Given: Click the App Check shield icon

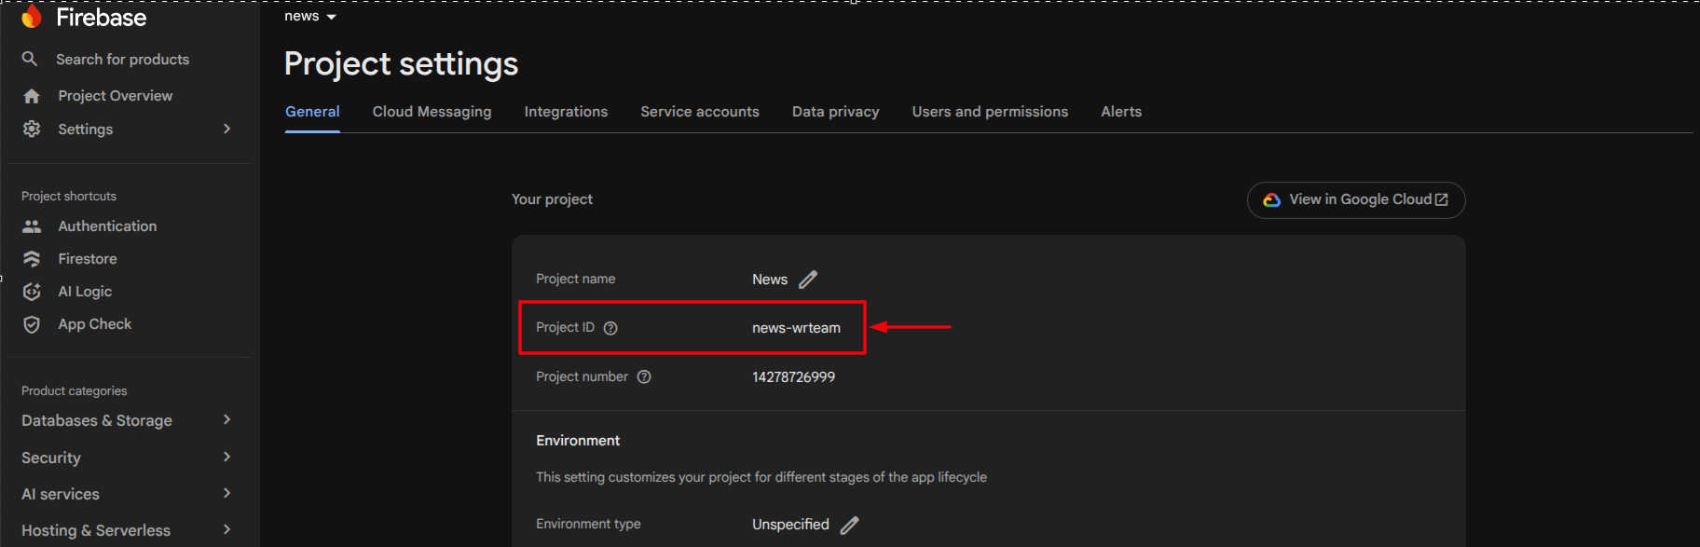Looking at the screenshot, I should (x=32, y=324).
